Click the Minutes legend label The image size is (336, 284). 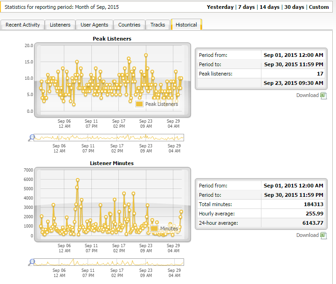[x=169, y=229]
